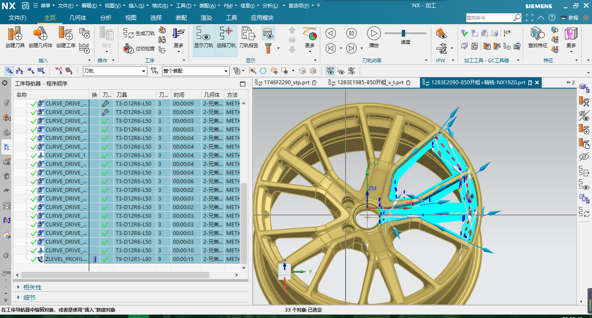Viewport: 592px width, 318px height.
Task: Toggle the crossed-out eye icon in top toolbar
Action: click(351, 71)
